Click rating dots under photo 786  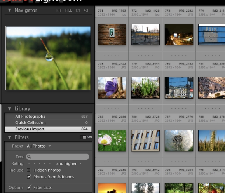coord(145,162)
